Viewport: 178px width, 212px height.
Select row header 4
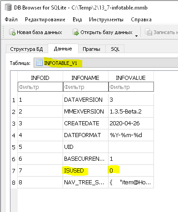coord(14,135)
